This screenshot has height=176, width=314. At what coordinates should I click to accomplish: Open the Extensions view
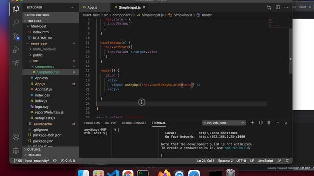point(16,63)
